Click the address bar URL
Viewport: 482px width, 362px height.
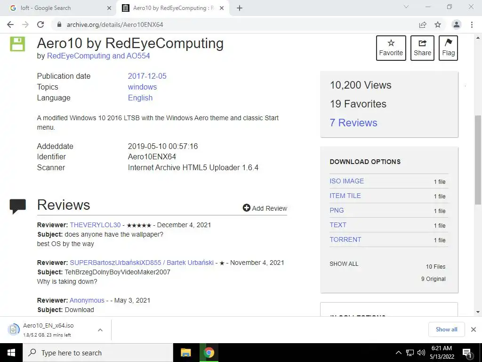pos(115,25)
